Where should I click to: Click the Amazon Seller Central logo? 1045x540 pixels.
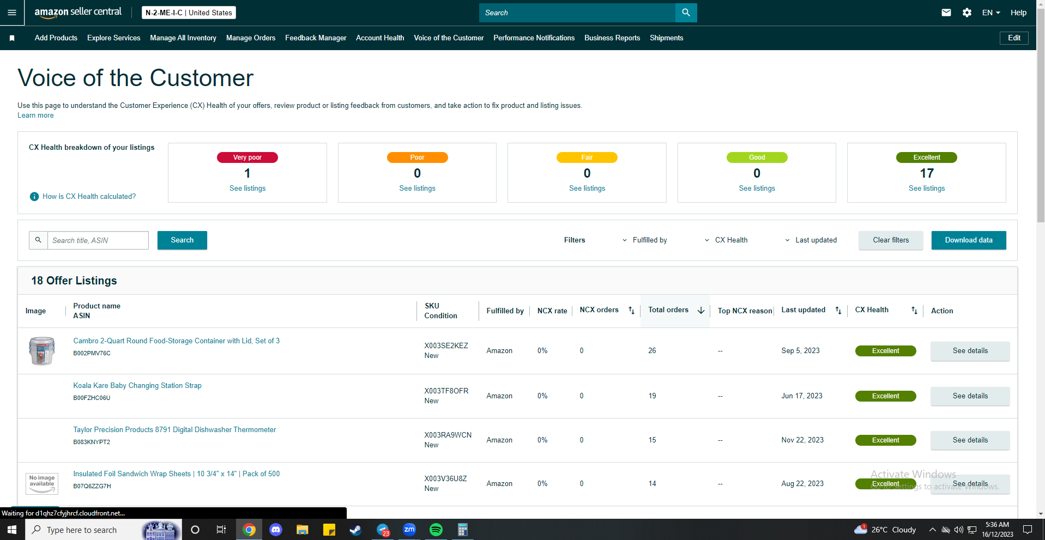point(78,13)
